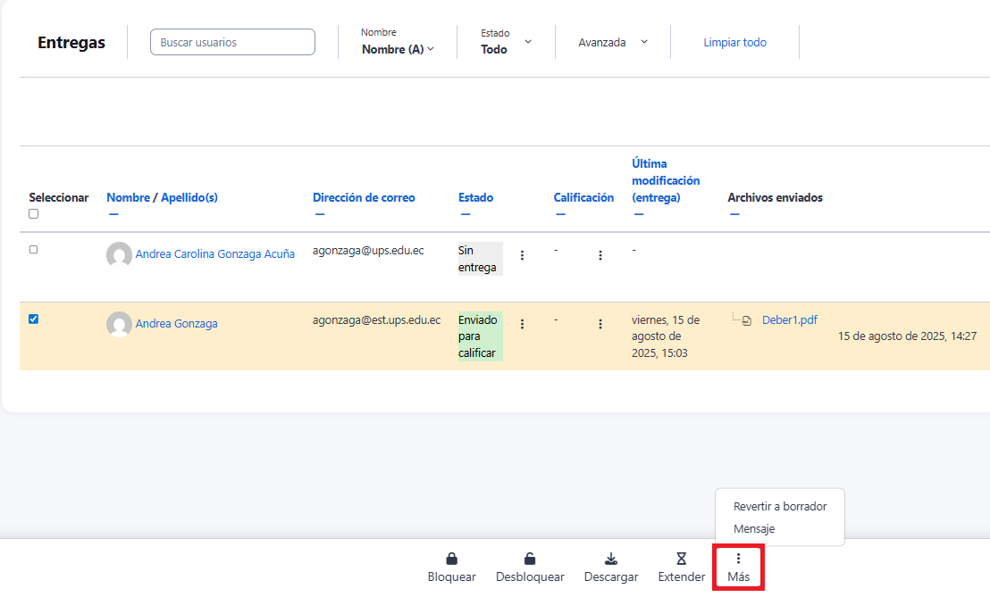This screenshot has height=597, width=990.
Task: Toggle the select-all checkbox under Seleccionar
Action: (x=34, y=214)
